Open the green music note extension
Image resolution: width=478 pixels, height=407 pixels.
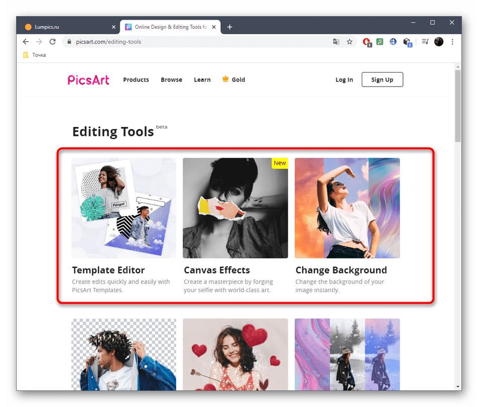pyautogui.click(x=380, y=42)
